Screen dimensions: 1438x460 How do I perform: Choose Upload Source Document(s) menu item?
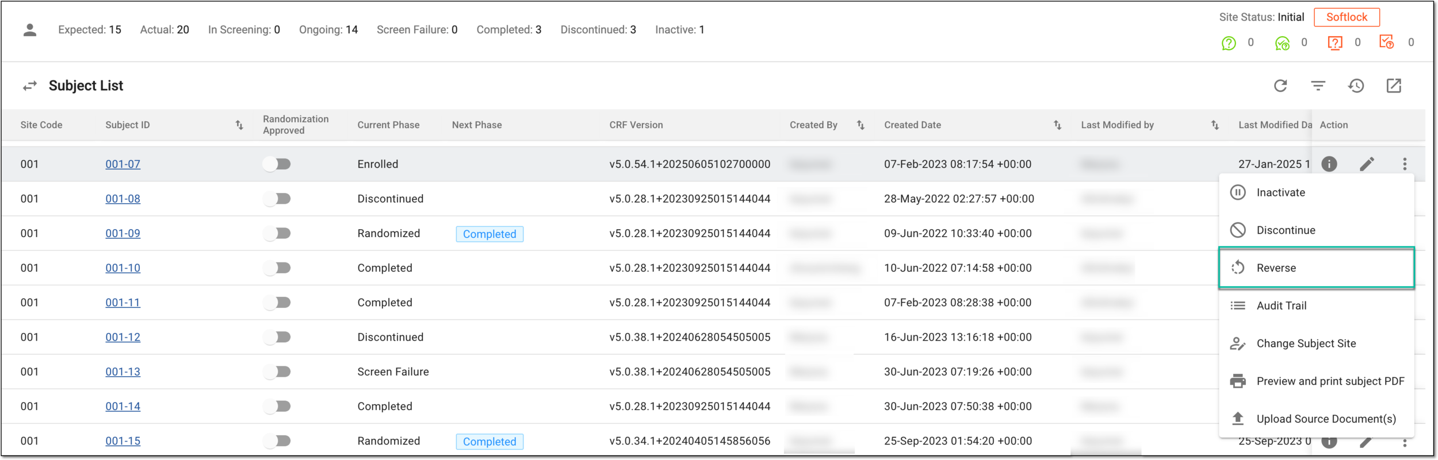click(x=1316, y=419)
